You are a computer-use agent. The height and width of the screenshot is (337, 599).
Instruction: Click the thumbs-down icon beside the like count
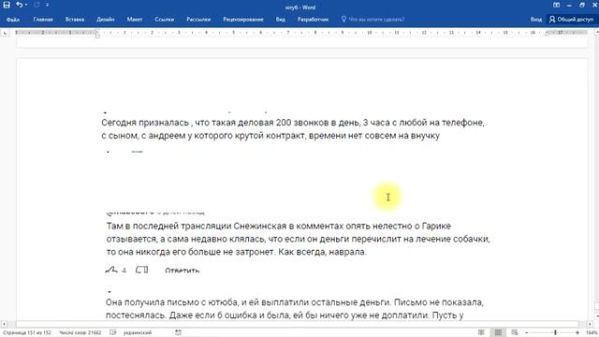point(141,271)
